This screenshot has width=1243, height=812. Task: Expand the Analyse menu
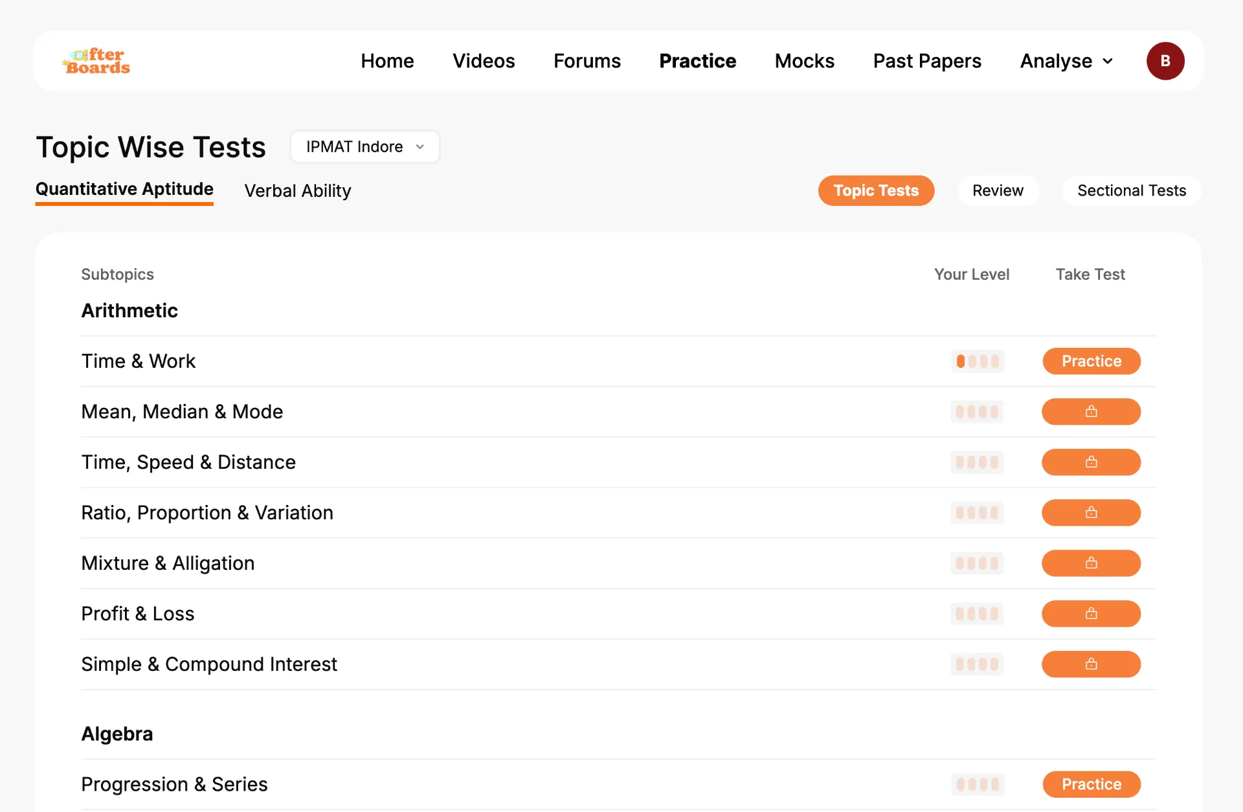[x=1066, y=61]
